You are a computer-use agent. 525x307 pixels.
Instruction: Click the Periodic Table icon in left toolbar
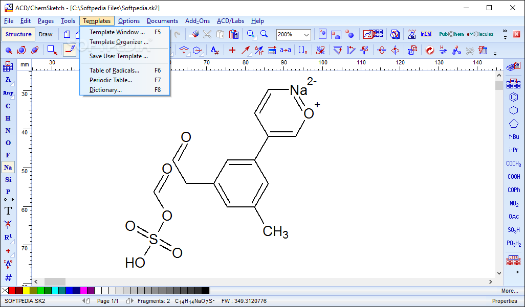(x=8, y=66)
